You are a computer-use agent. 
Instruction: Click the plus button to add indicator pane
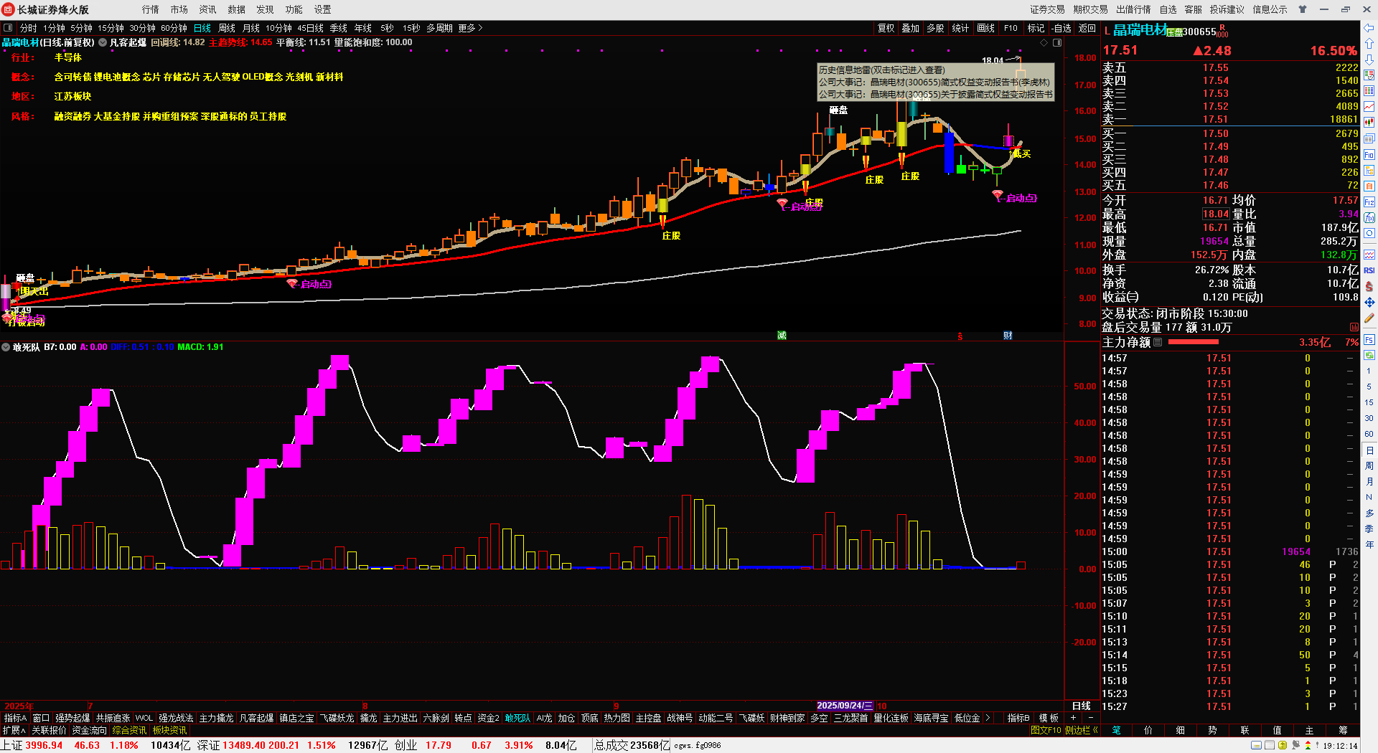[x=1074, y=718]
